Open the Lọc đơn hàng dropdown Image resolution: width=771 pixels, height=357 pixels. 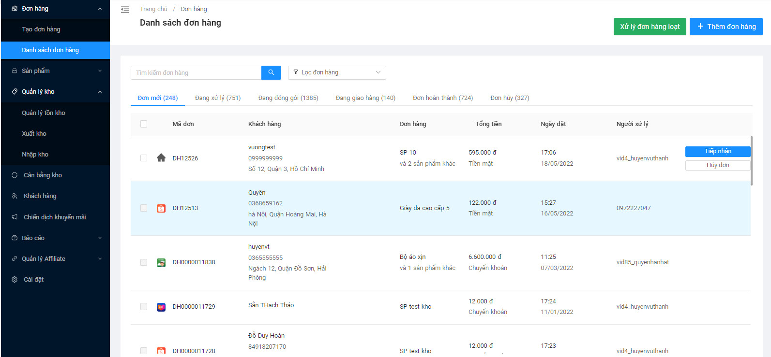(x=337, y=72)
